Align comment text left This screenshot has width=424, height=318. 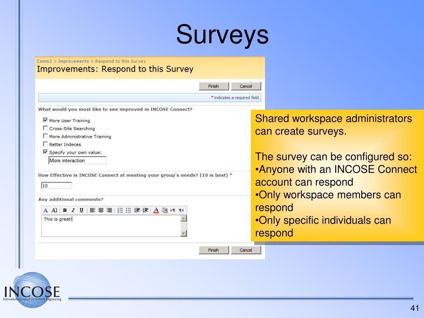tap(92, 210)
